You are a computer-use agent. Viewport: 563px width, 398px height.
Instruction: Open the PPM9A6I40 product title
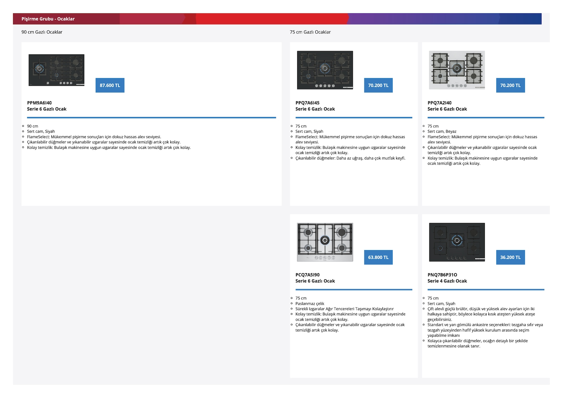pyautogui.click(x=47, y=106)
